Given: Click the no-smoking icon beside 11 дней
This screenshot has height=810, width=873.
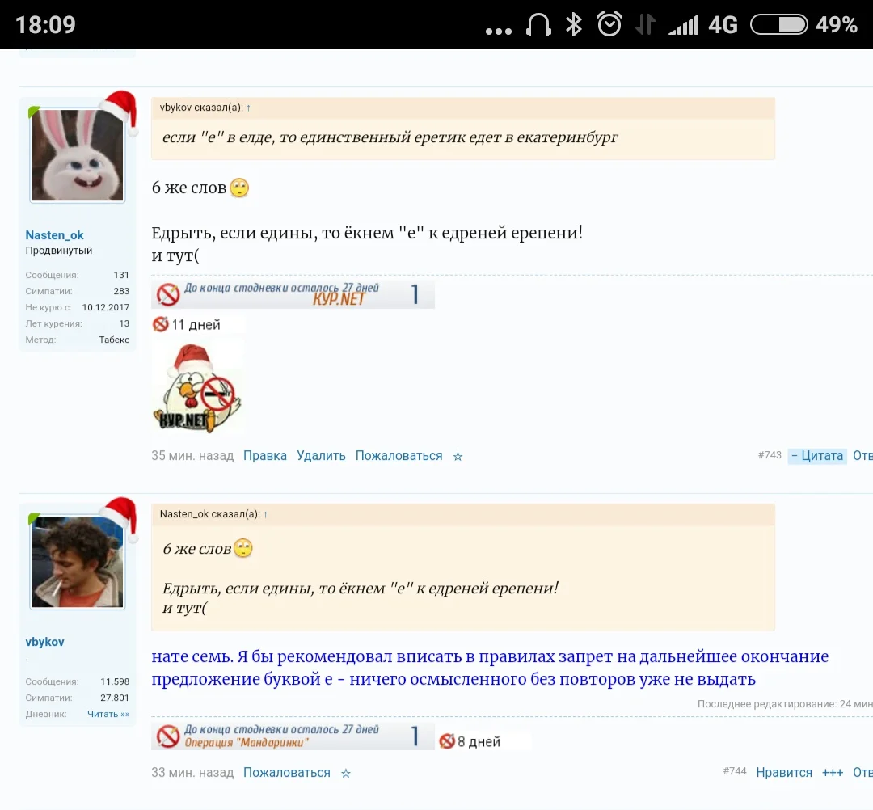Looking at the screenshot, I should [160, 324].
